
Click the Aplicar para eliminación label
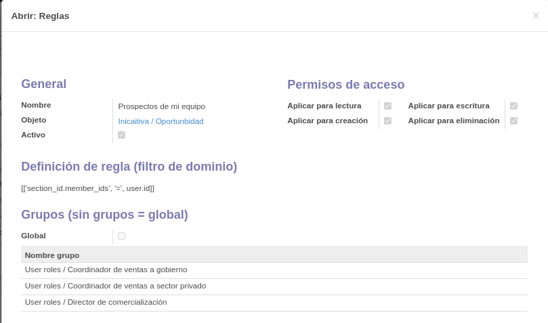tap(454, 121)
